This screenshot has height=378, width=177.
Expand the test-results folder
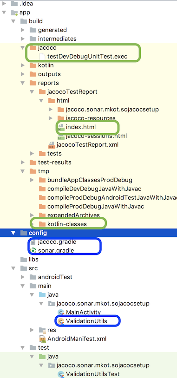tap(23, 162)
